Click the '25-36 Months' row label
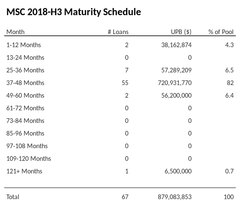The height and width of the screenshot is (205, 240). 25,70
